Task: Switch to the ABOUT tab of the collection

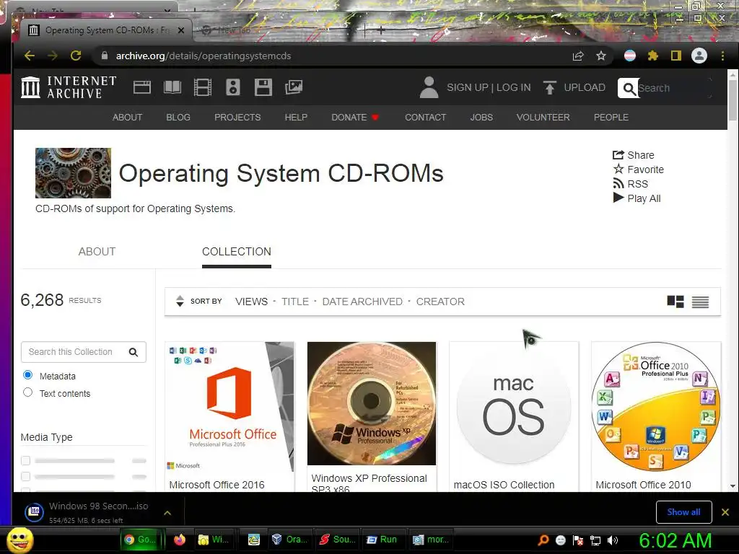Action: (97, 252)
